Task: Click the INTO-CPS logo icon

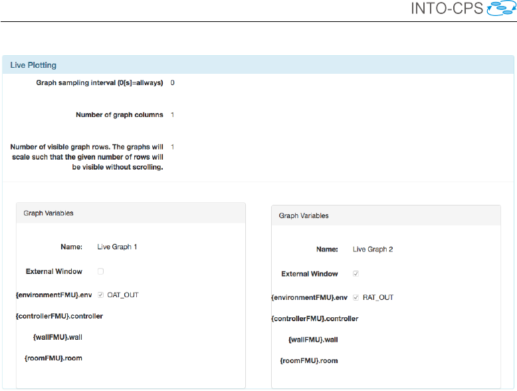Action: click(x=502, y=8)
